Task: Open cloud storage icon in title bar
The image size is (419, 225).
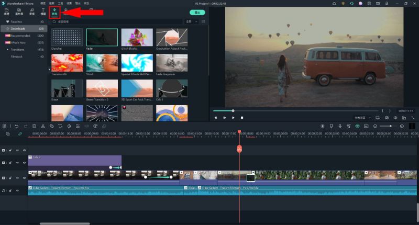Action: coord(334,4)
